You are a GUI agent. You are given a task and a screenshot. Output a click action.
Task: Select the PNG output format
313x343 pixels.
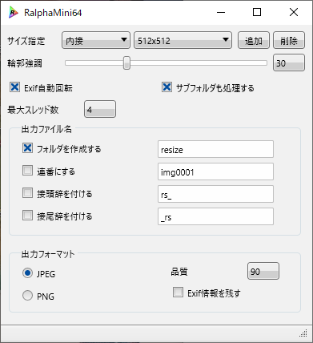pyautogui.click(x=27, y=296)
